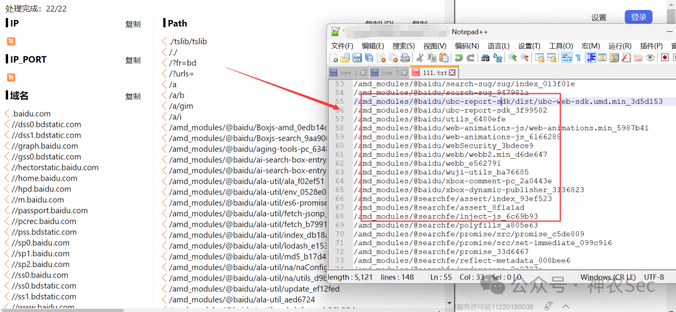Open the 文件(F) menu

pos(342,46)
